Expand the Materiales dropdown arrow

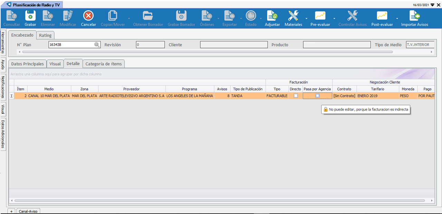click(x=306, y=18)
